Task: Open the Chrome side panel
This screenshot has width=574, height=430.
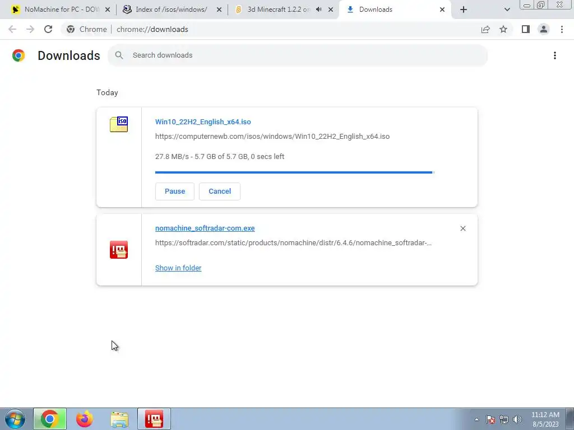Action: (x=526, y=29)
